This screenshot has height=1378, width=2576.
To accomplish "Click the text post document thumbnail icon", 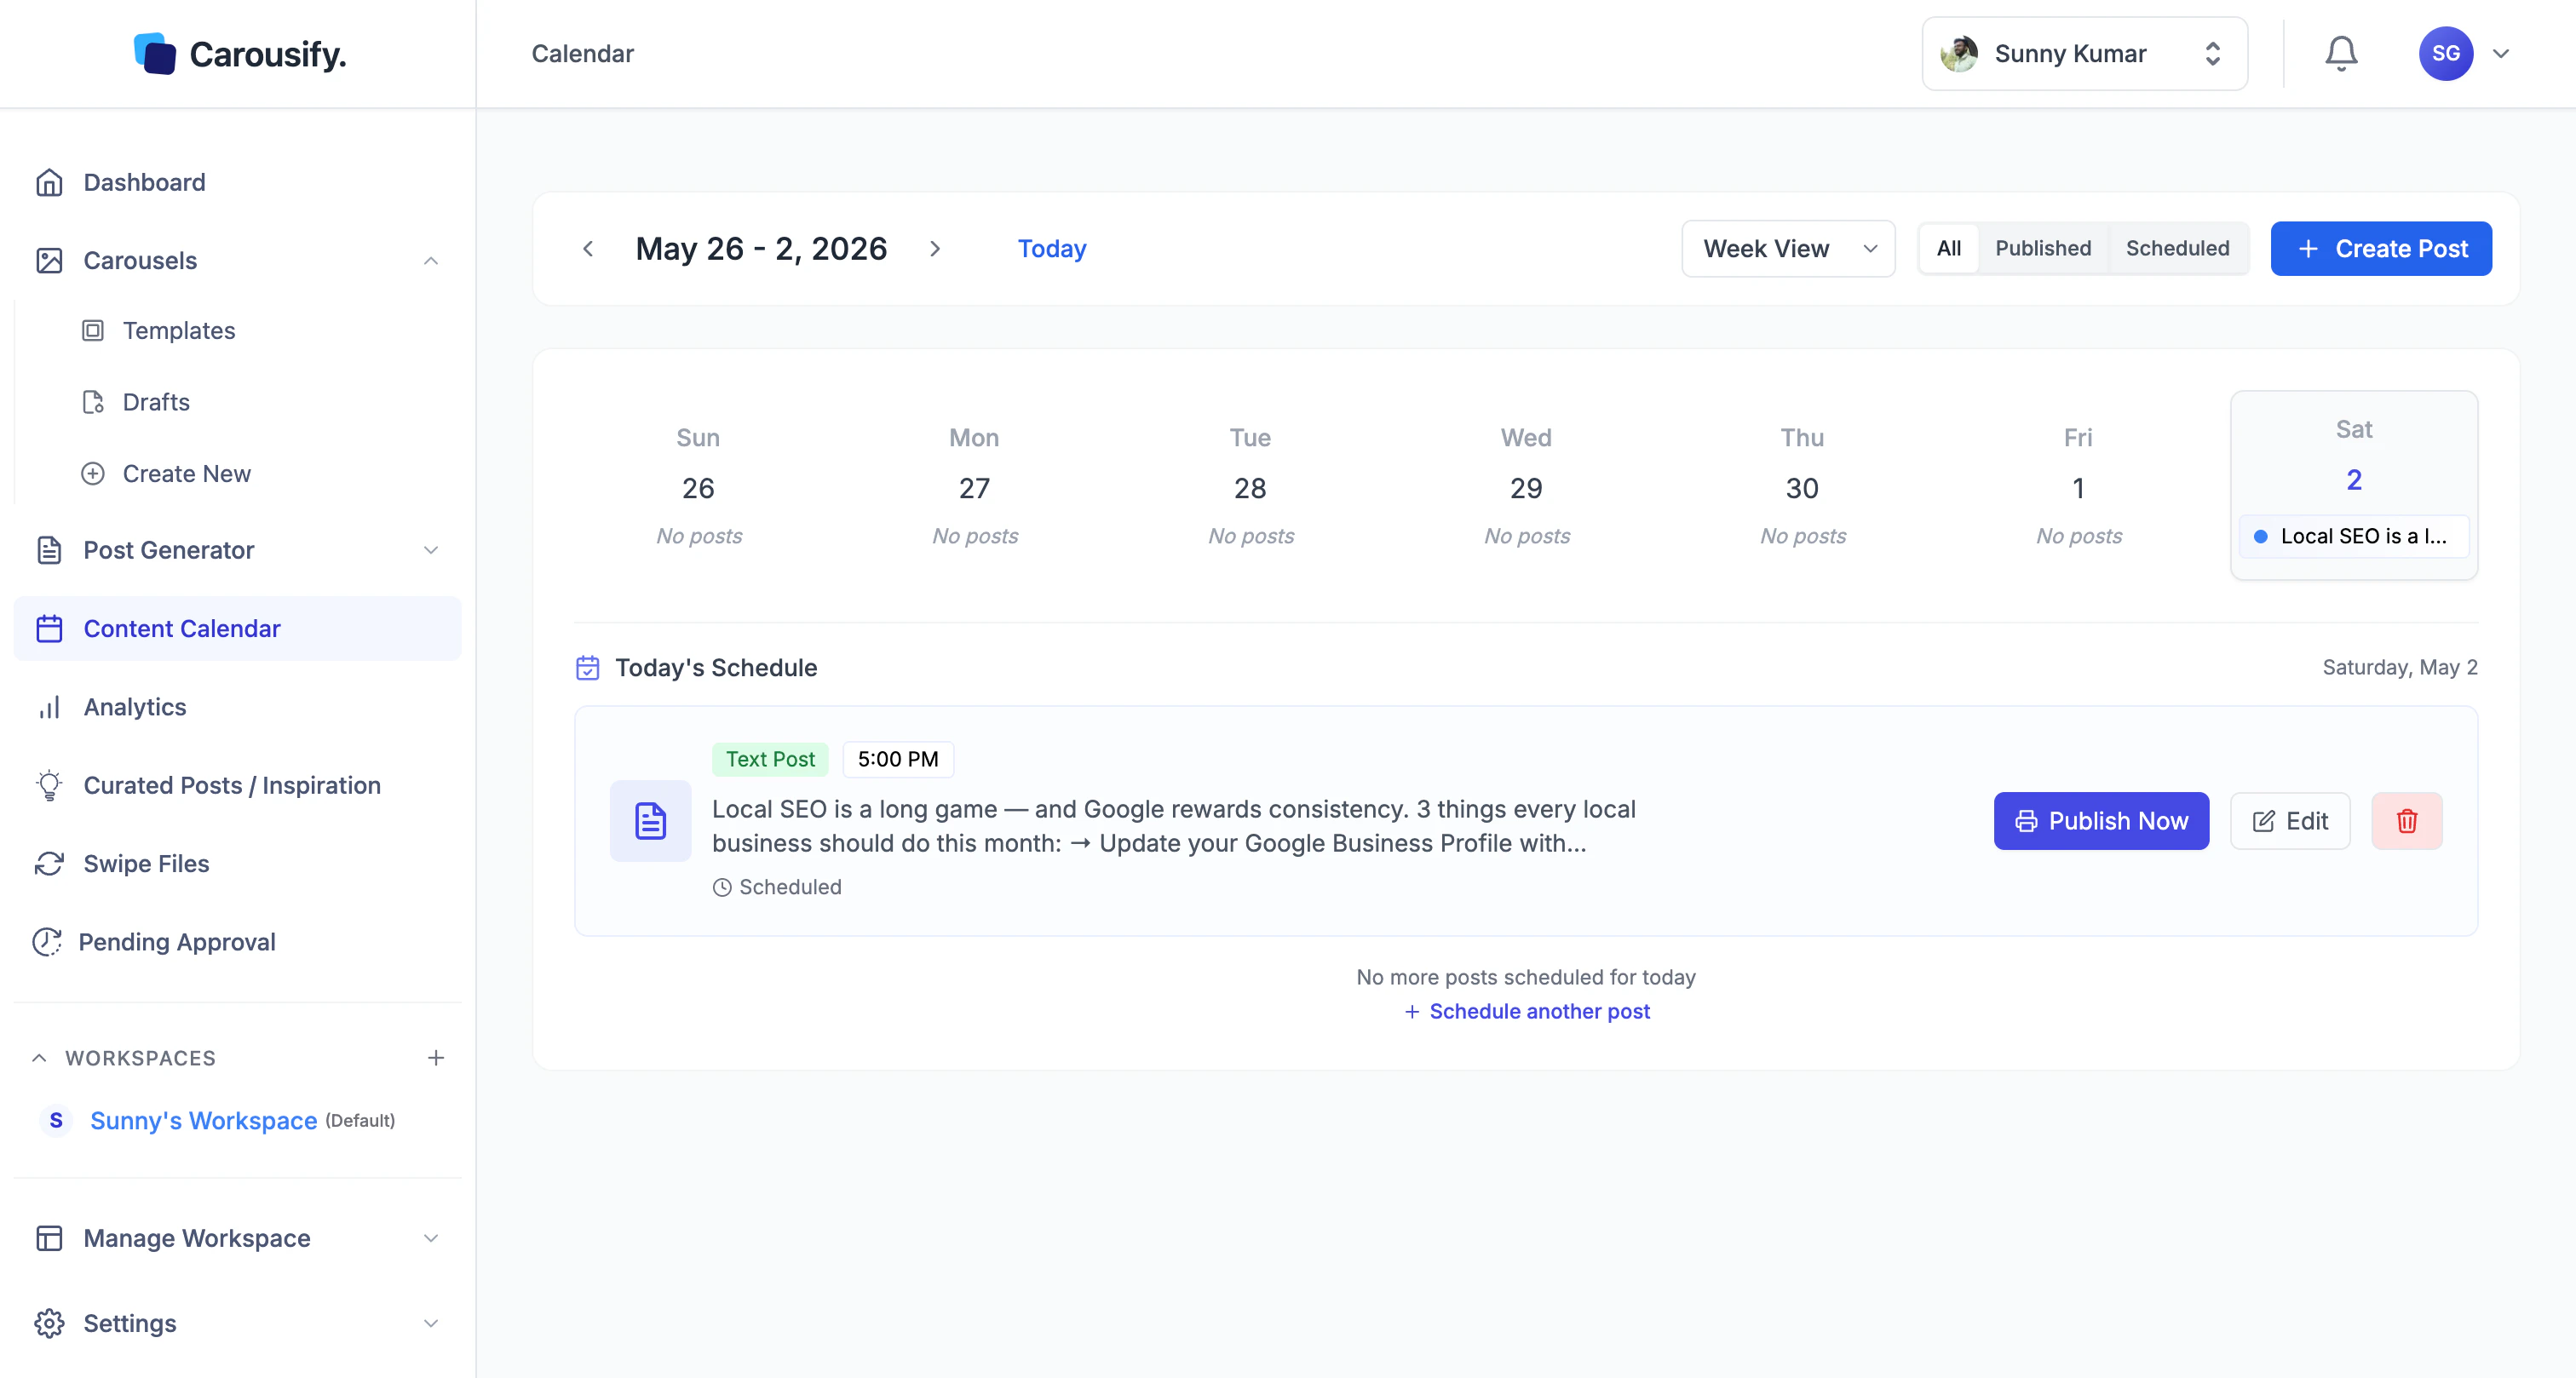I will (651, 821).
